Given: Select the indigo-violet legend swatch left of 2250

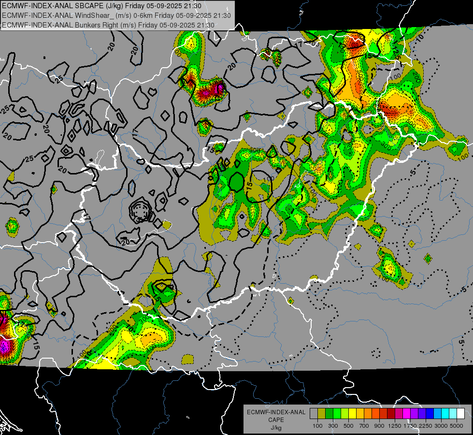Looking at the screenshot, I should tap(422, 414).
